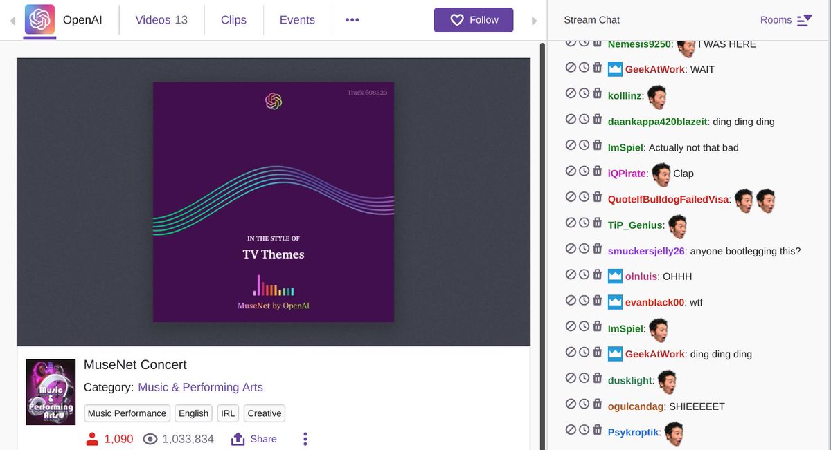
Task: Delete daankappa420blazeit's message
Action: click(597, 120)
